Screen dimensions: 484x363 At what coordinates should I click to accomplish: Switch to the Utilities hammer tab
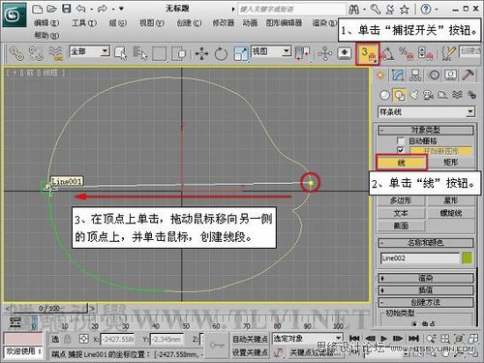(469, 76)
